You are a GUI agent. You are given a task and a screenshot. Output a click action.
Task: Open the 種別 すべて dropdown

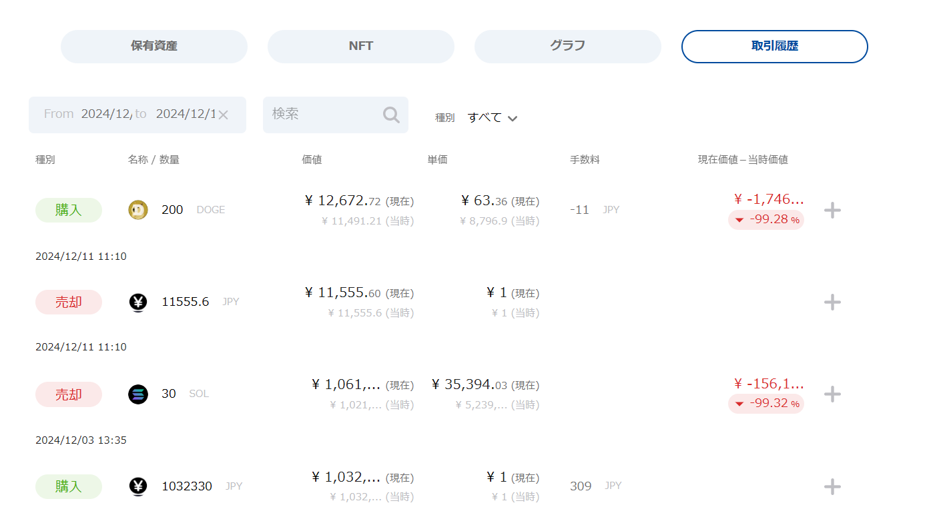click(x=493, y=118)
